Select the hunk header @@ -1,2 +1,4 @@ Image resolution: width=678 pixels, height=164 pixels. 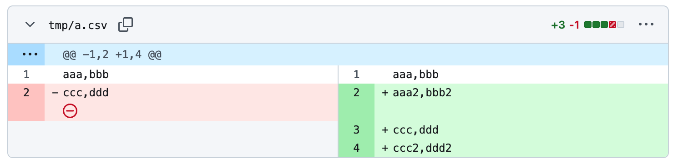(113, 55)
